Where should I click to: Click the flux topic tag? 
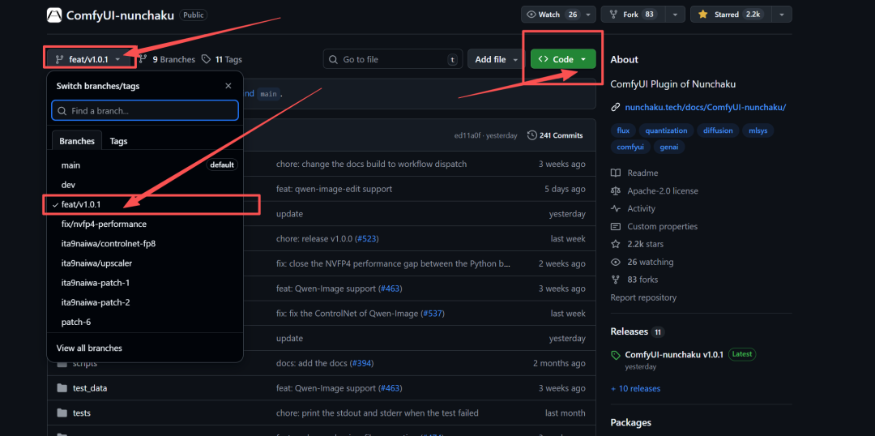click(x=623, y=130)
